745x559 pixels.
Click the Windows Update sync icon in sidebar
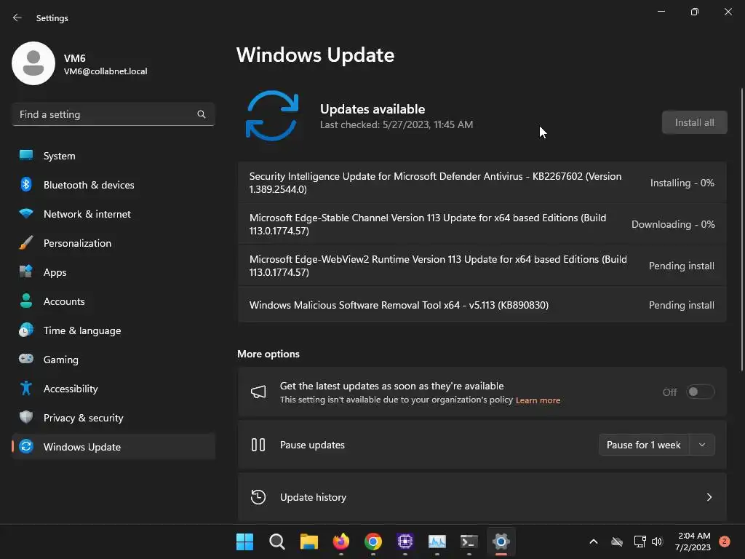click(x=26, y=446)
